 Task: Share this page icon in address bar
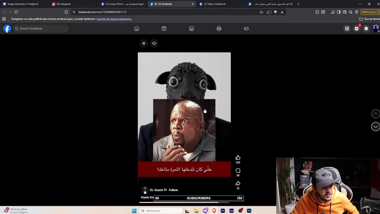coord(268,12)
